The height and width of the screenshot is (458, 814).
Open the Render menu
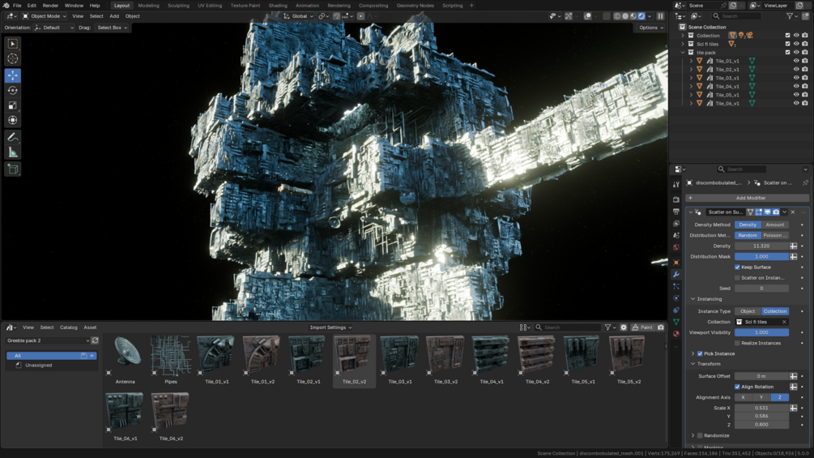[50, 6]
